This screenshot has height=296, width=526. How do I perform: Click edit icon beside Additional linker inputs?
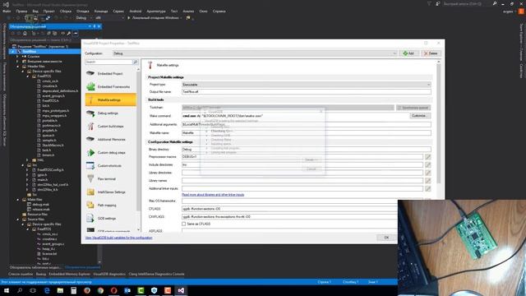click(x=427, y=188)
